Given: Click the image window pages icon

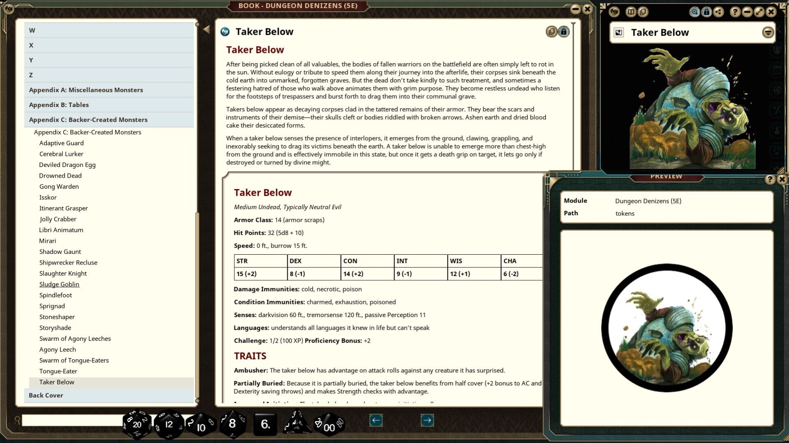Looking at the screenshot, I should tap(631, 12).
